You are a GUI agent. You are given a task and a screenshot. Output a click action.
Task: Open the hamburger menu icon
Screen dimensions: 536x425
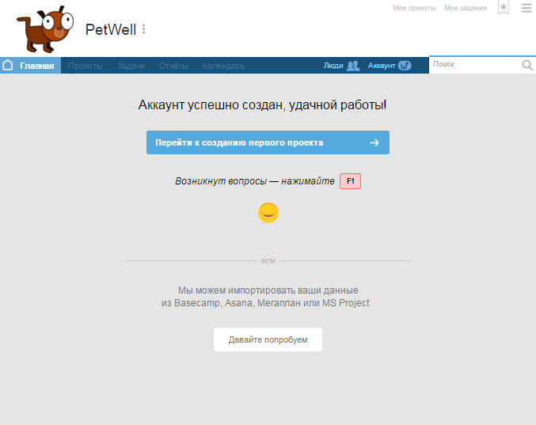pos(526,8)
